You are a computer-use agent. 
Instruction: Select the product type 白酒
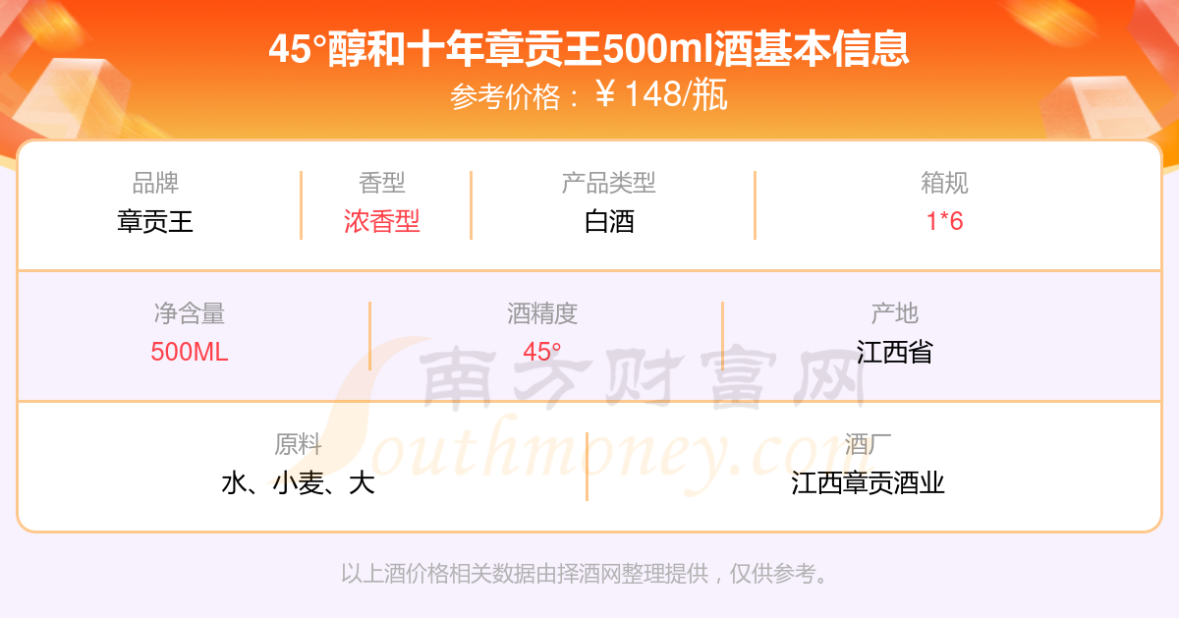click(x=609, y=221)
